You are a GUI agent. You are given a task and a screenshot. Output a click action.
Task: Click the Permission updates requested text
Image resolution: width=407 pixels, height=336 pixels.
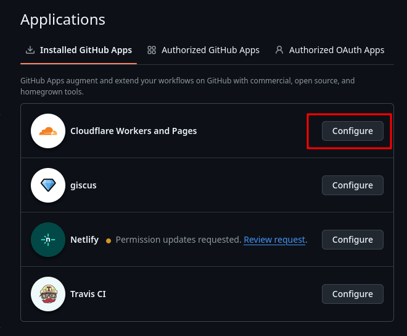tap(179, 240)
